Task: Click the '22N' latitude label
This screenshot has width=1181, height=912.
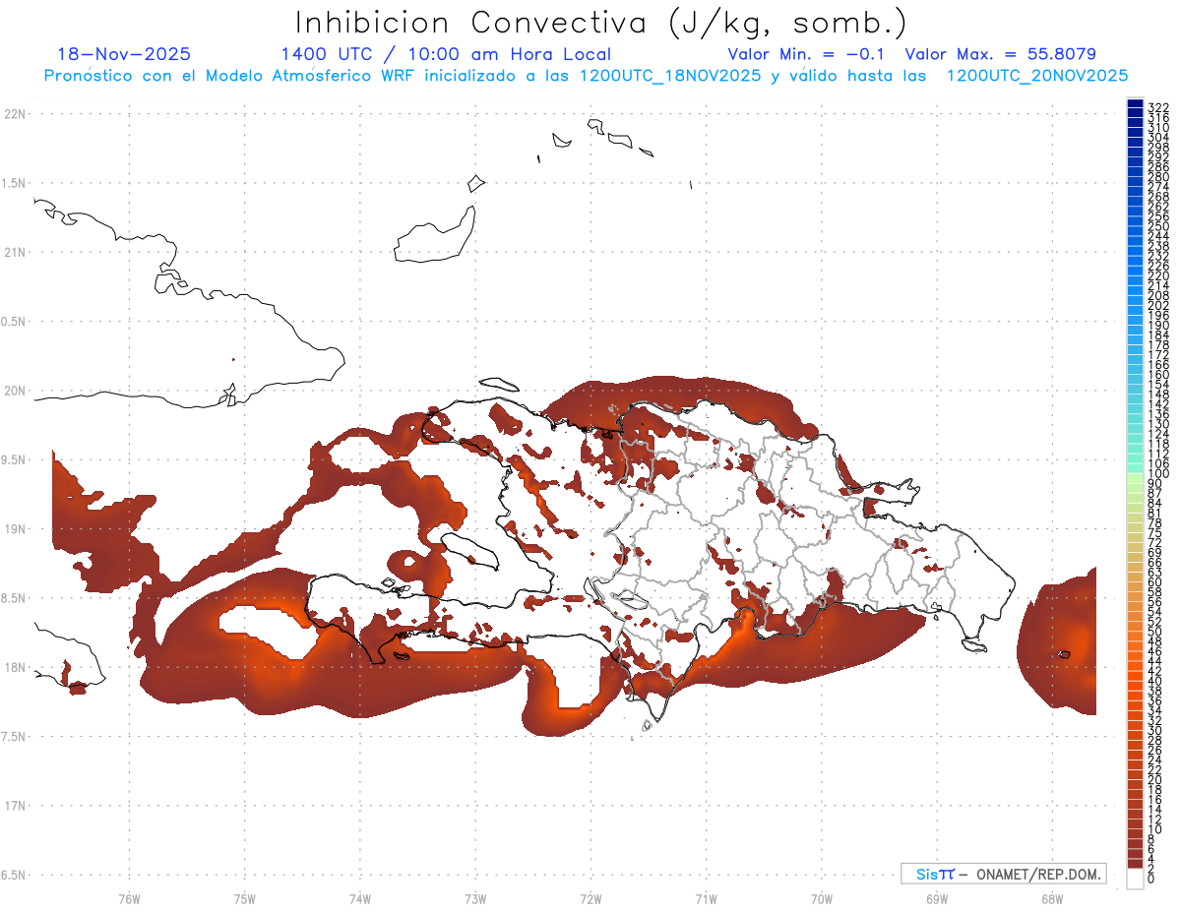Action: coord(16,114)
